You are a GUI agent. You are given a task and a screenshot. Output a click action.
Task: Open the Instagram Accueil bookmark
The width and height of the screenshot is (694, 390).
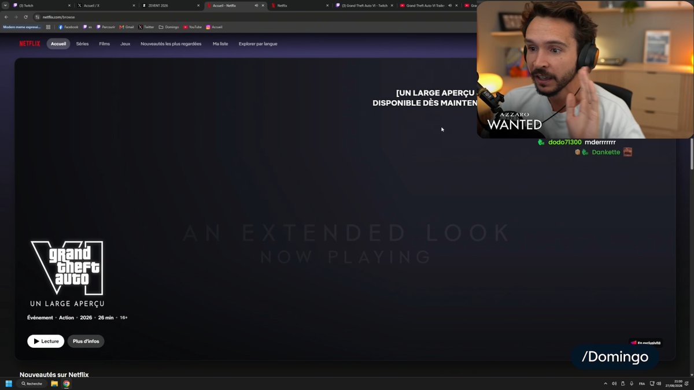click(214, 27)
